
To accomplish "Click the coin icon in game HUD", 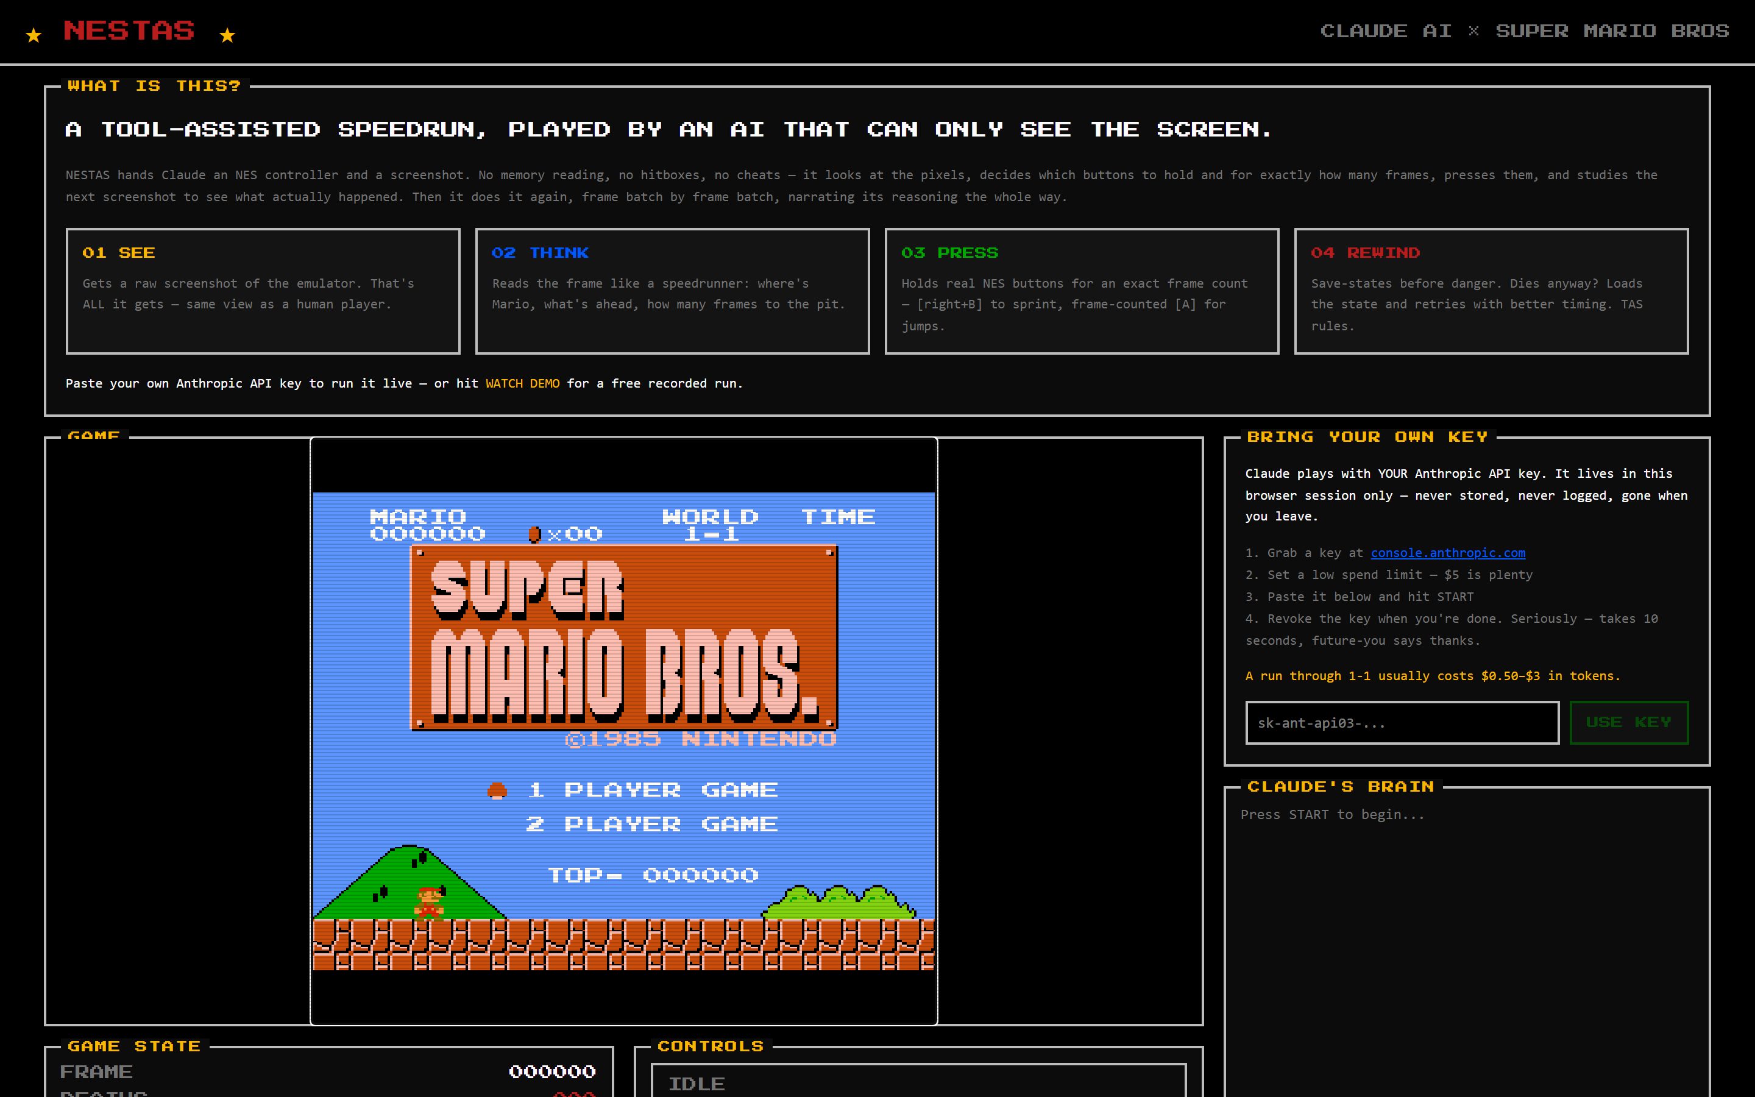I will click(x=534, y=534).
